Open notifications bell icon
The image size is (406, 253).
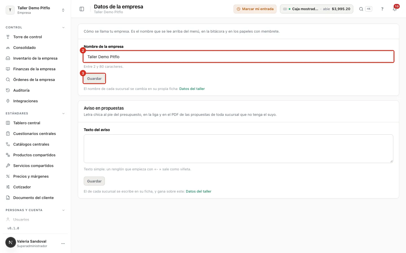click(395, 9)
